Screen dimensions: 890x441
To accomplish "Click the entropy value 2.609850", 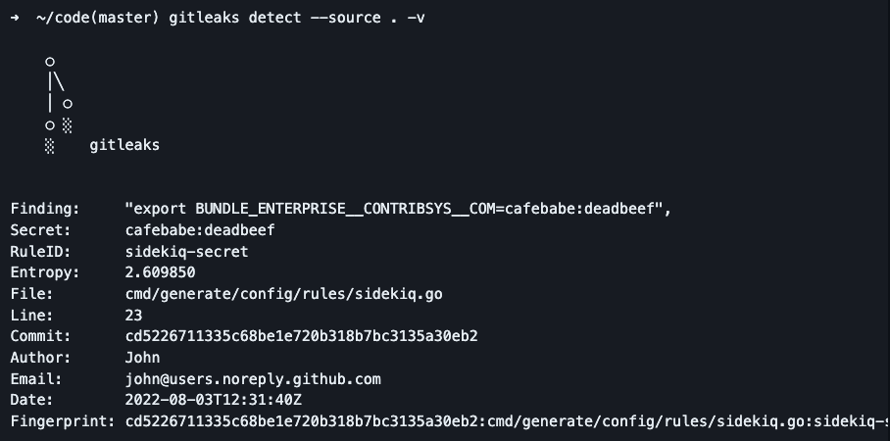I will tap(160, 272).
